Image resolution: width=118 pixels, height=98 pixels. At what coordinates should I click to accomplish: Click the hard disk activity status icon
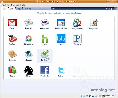[x=81, y=96]
